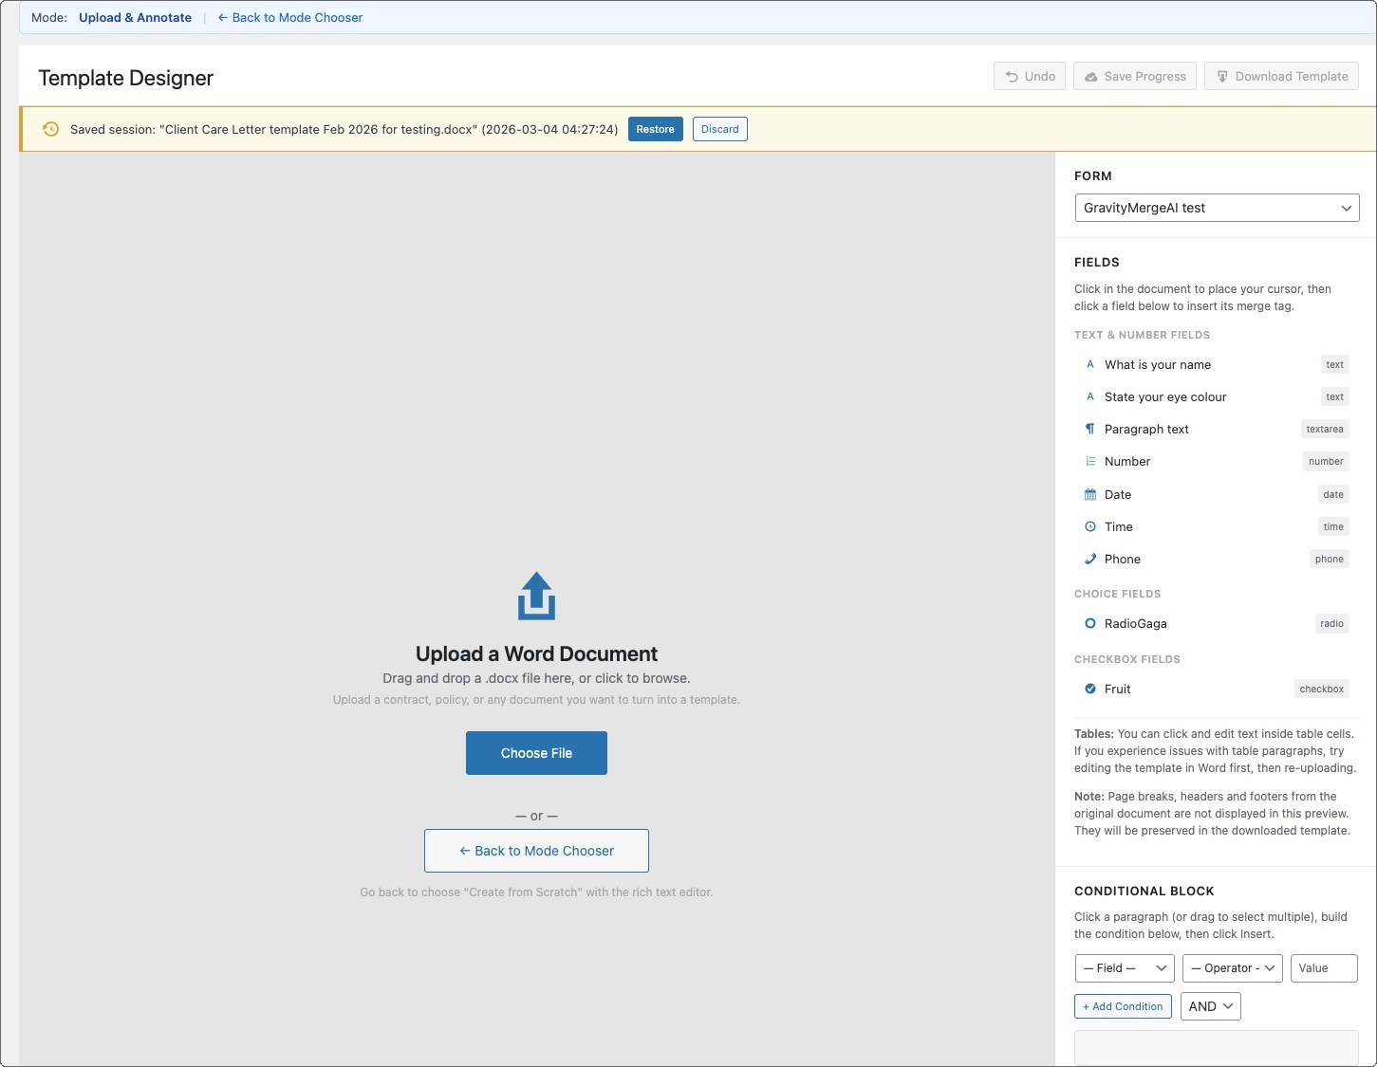Click the paragraph mark icon
This screenshot has width=1377, height=1067.
tap(1090, 429)
